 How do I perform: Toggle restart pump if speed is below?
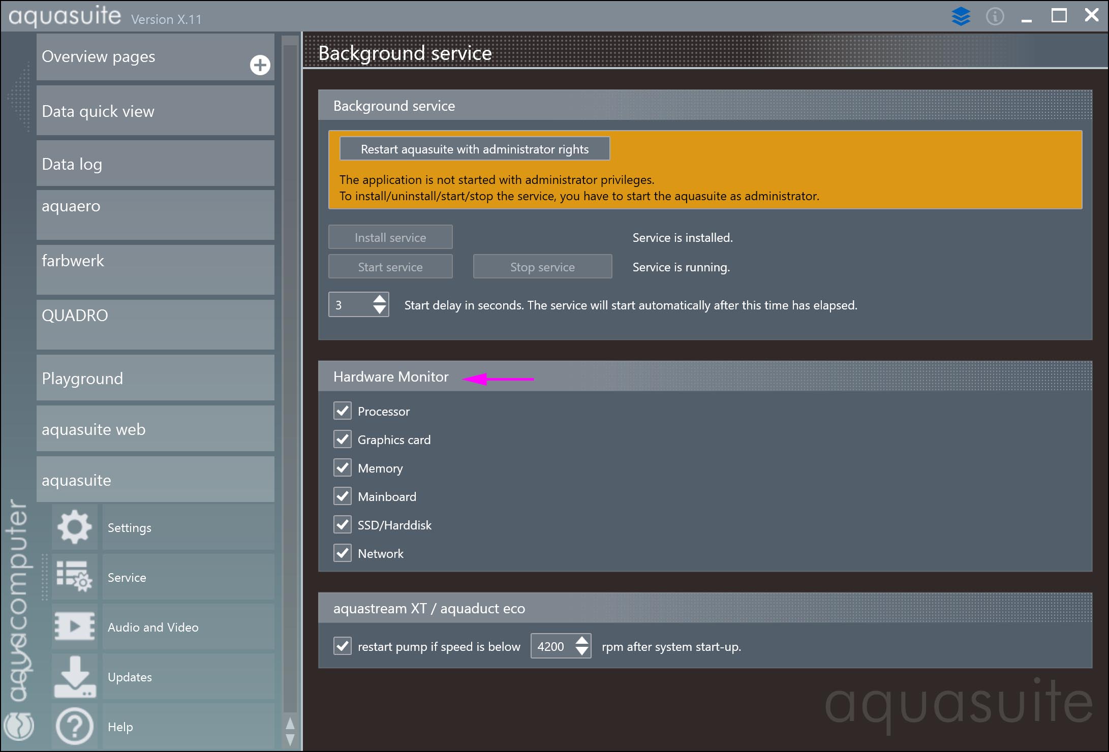(343, 646)
